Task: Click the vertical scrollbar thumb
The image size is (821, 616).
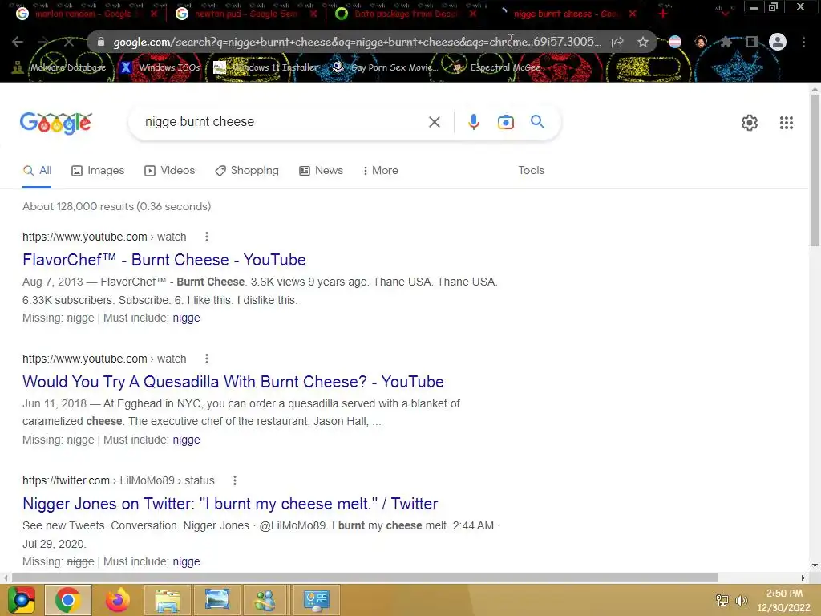Action: pos(815,170)
